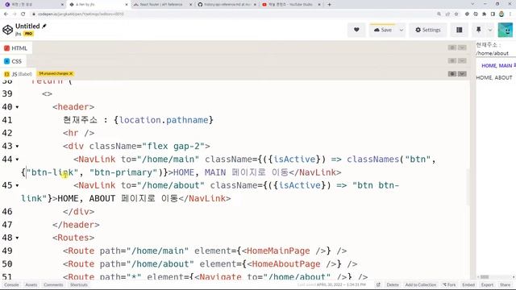
Task: Click the browser address bar
Action: coord(231,14)
